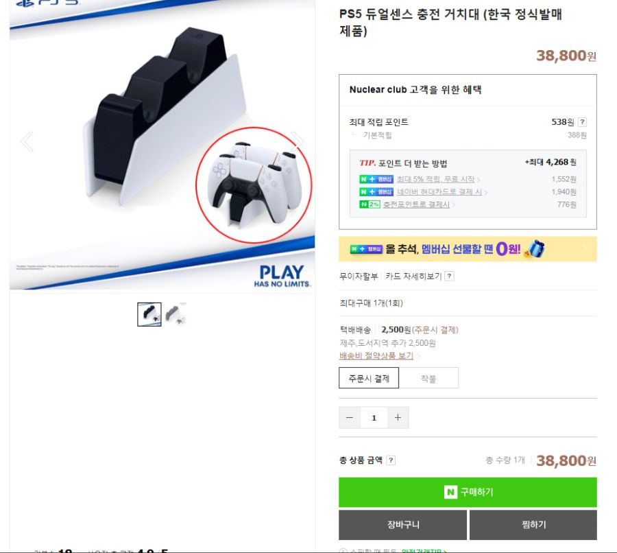The height and width of the screenshot is (553, 617).
Task: Open the 최대 5% 적립 무료 시작 link
Action: pyautogui.click(x=435, y=179)
